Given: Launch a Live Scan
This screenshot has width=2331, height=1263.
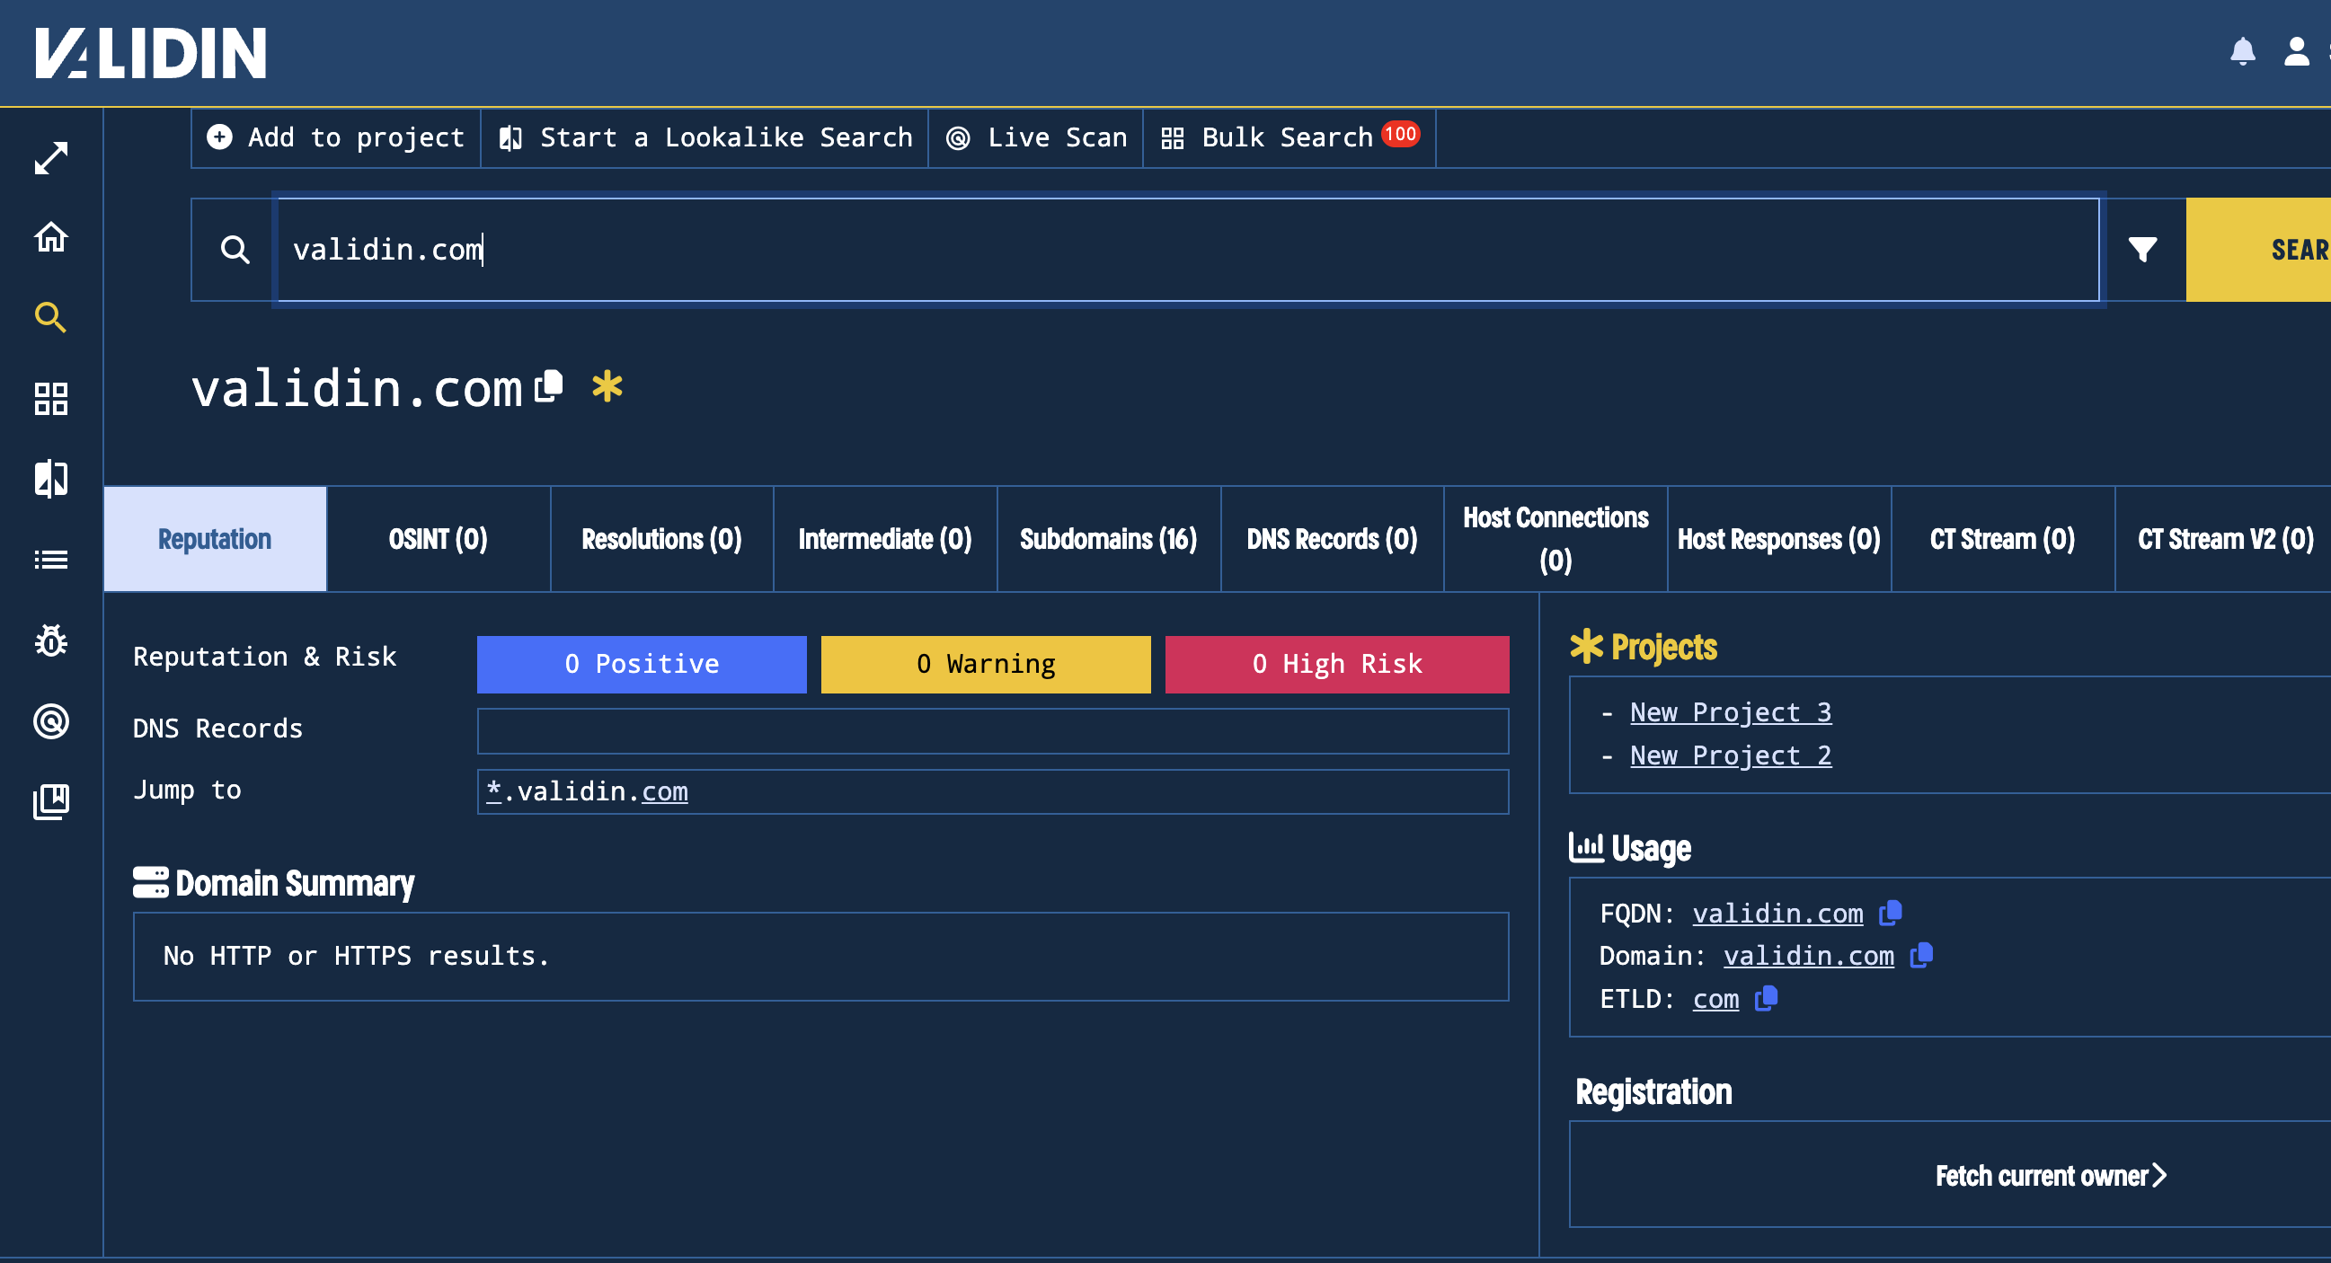Looking at the screenshot, I should (x=1036, y=137).
